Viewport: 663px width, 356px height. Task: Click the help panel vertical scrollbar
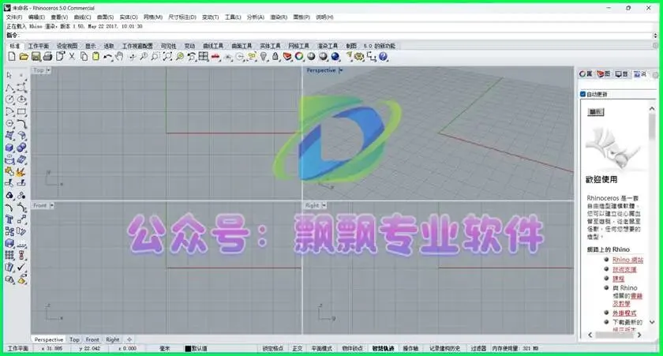(x=652, y=215)
